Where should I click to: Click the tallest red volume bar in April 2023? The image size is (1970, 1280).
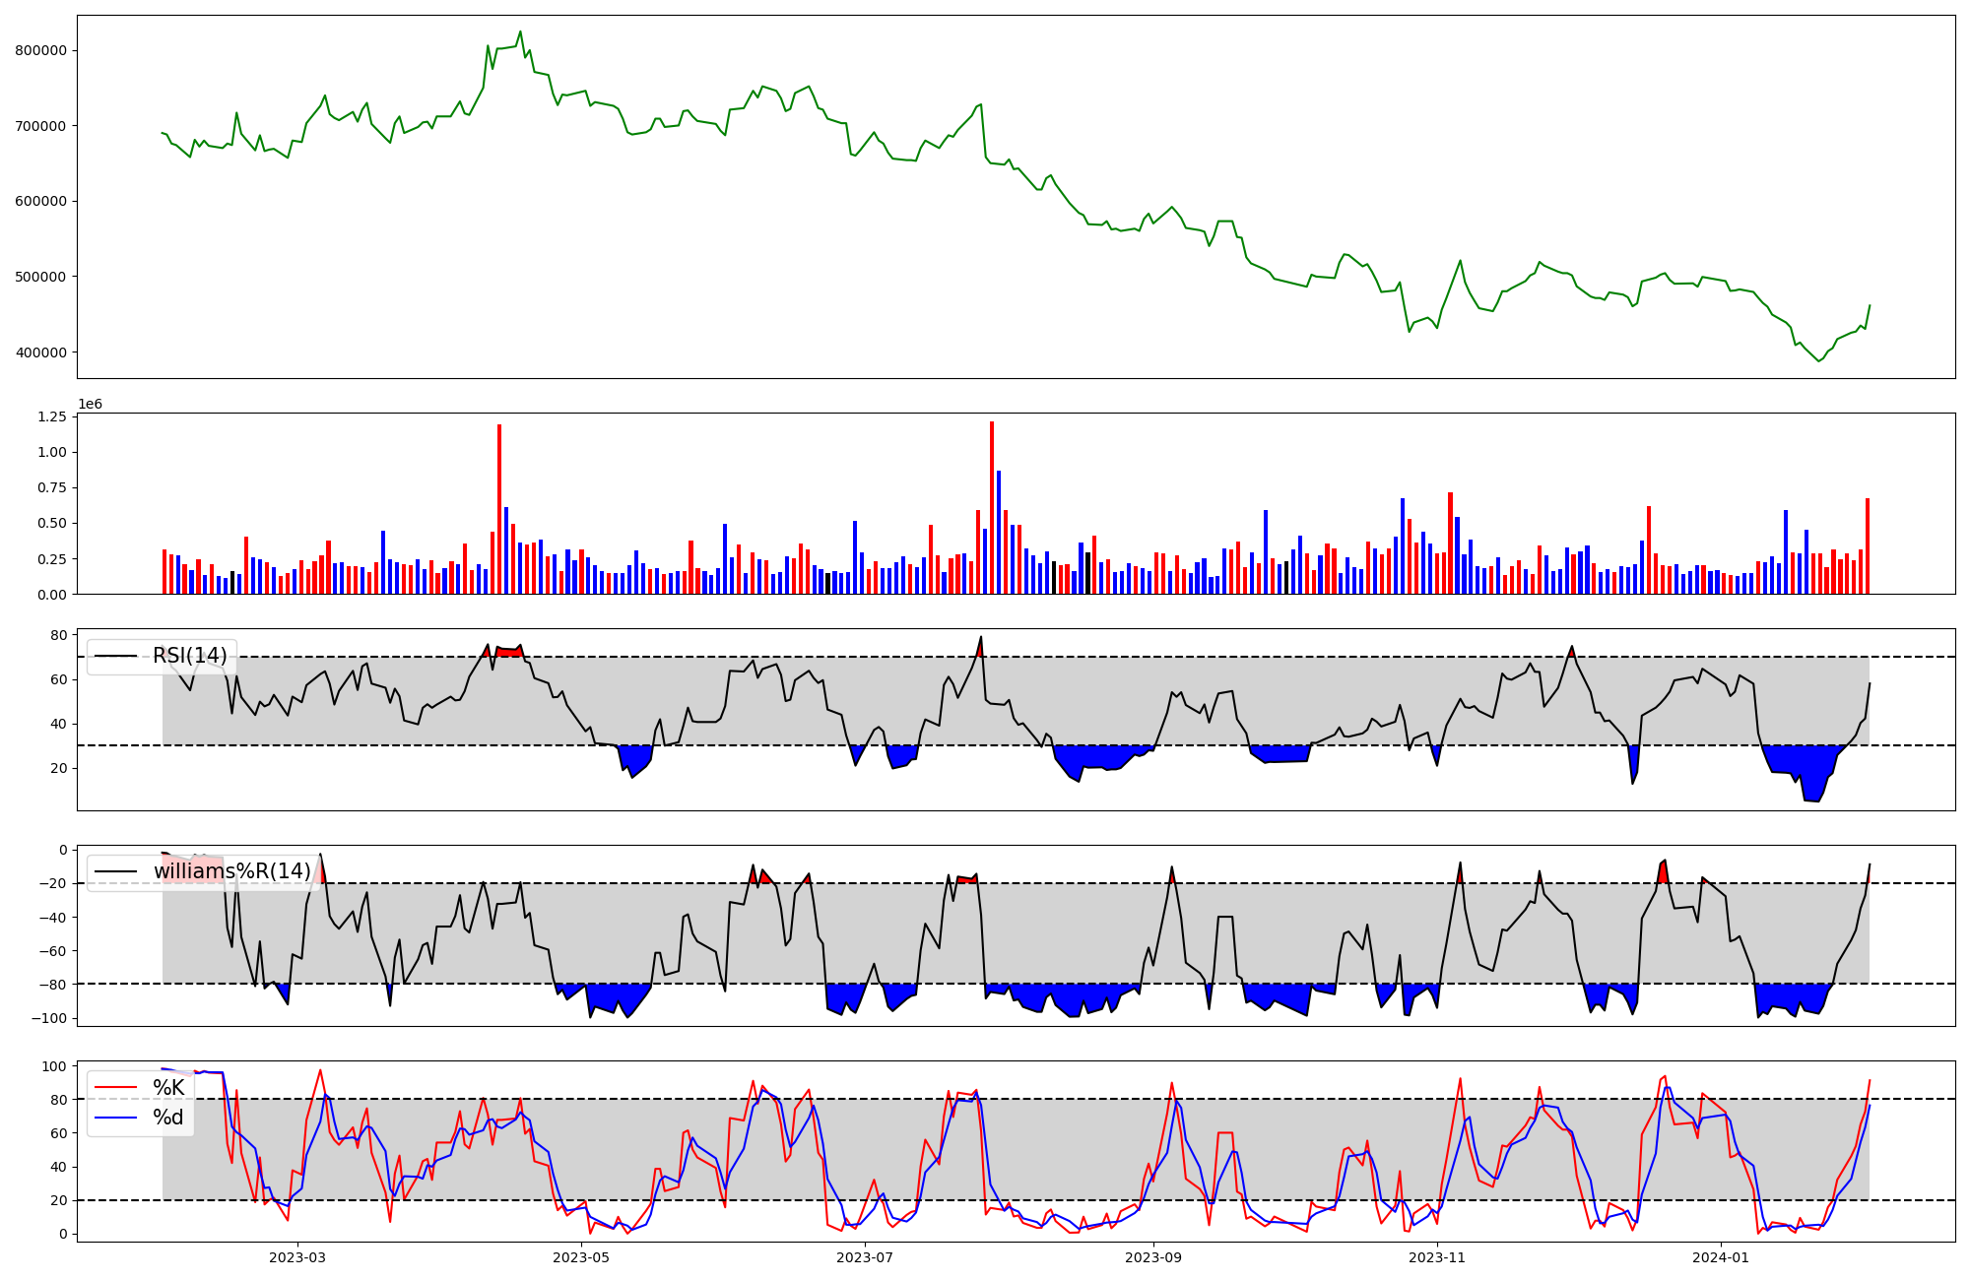[499, 509]
